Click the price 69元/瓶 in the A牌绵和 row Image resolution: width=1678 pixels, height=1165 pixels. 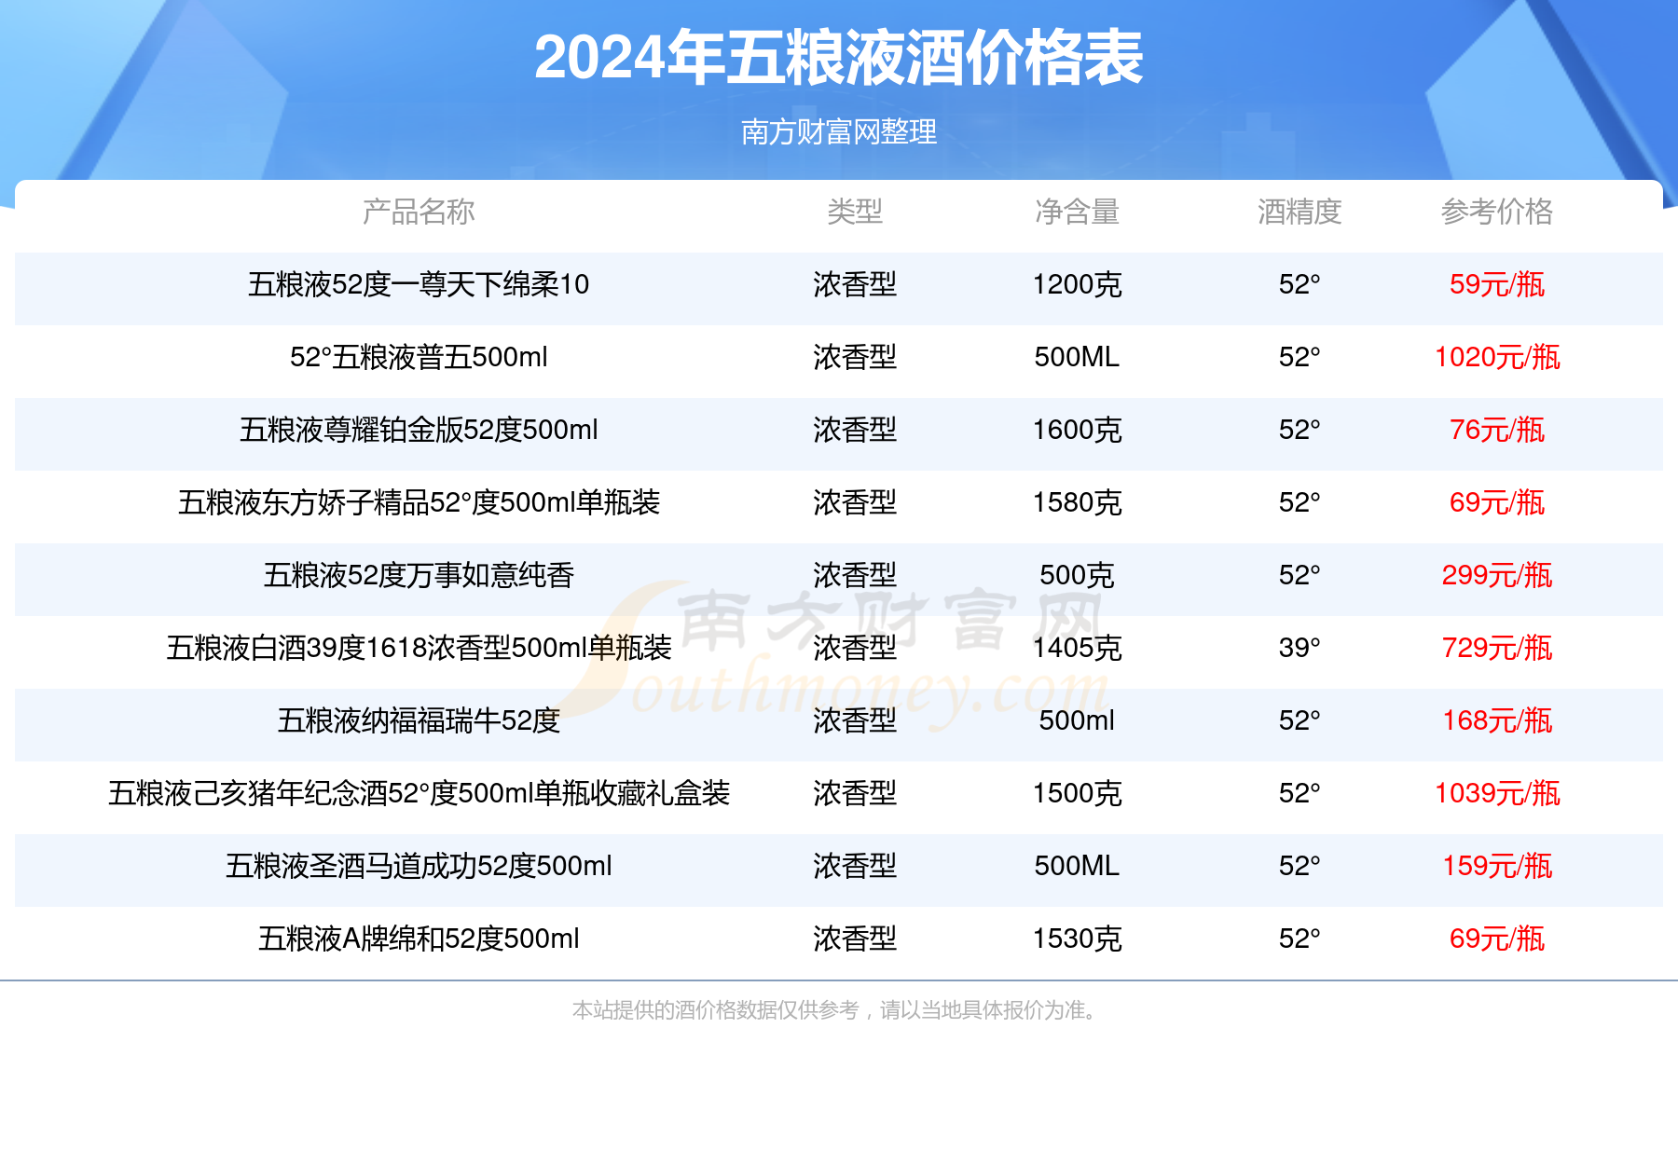1497,939
